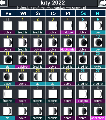This screenshot has width=106, height=120.
Task: Click 'średnie' rating under grey March 3
Action: click(x=53, y=101)
